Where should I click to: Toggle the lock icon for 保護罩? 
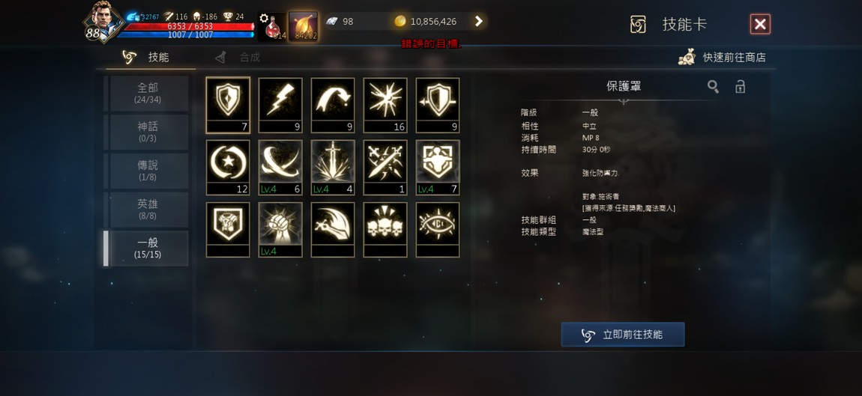point(741,87)
